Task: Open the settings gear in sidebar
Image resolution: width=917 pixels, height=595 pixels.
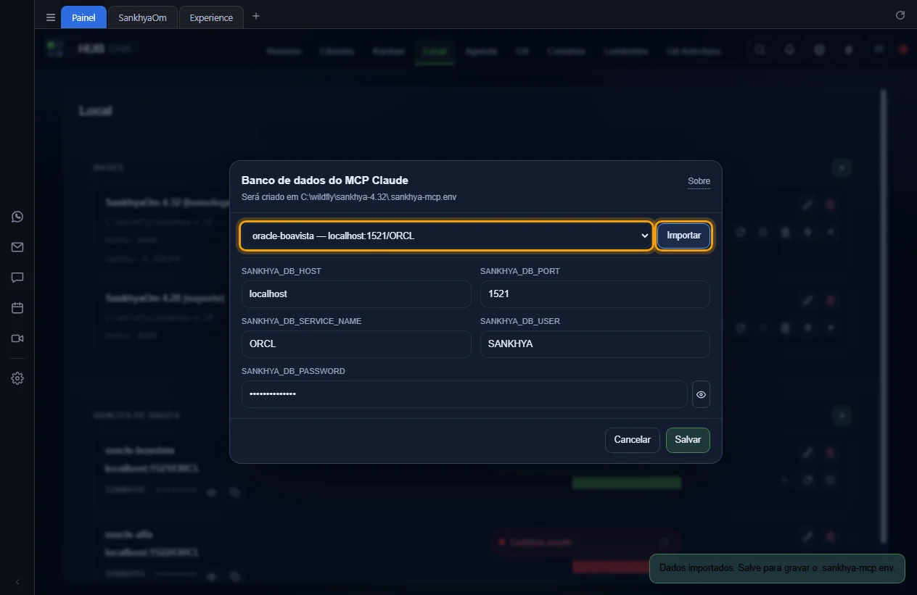Action: click(17, 378)
